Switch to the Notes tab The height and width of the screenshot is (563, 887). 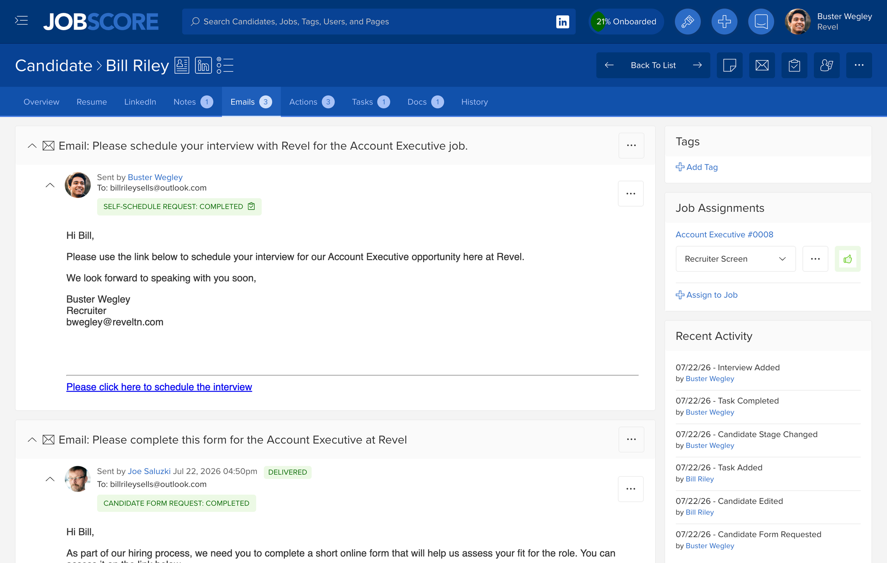coord(193,102)
